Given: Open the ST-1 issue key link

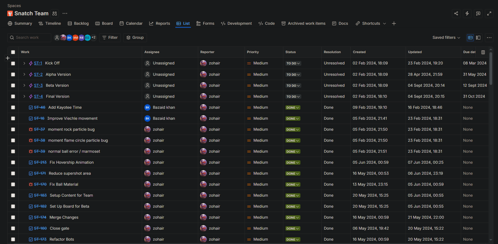Looking at the screenshot, I should click(38, 63).
